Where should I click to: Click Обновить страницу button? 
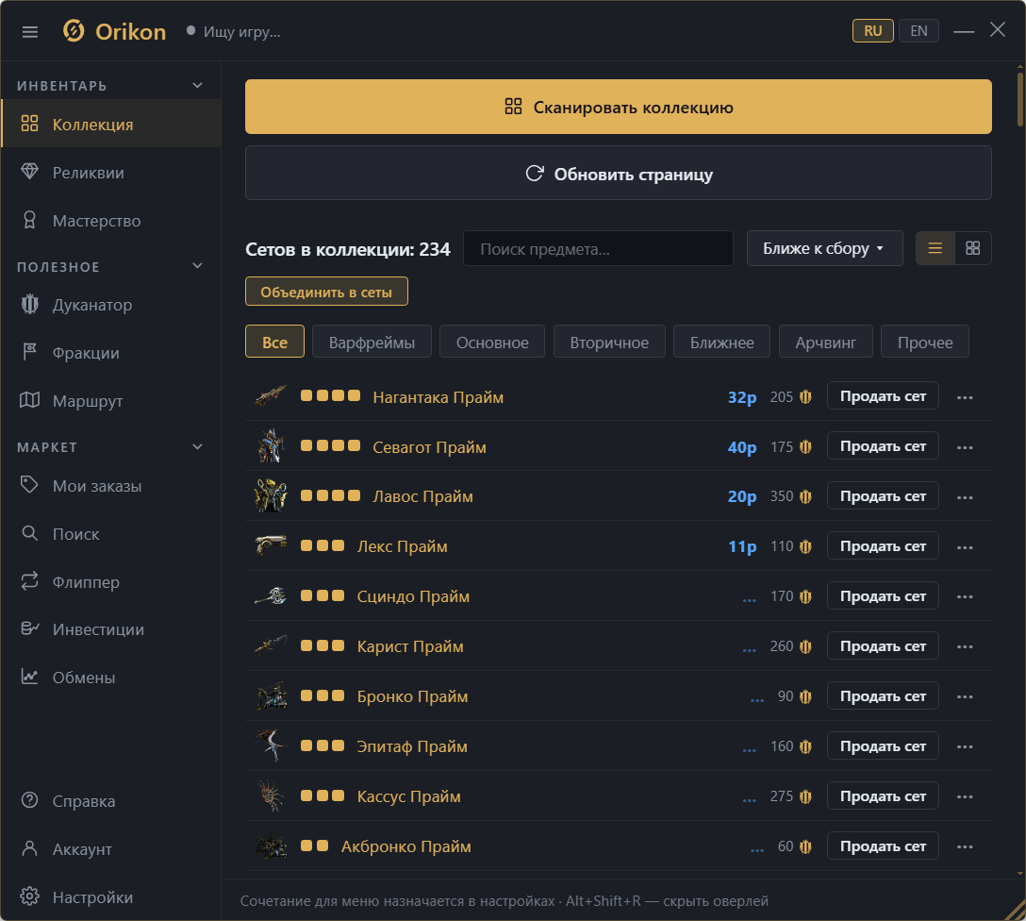(x=619, y=173)
